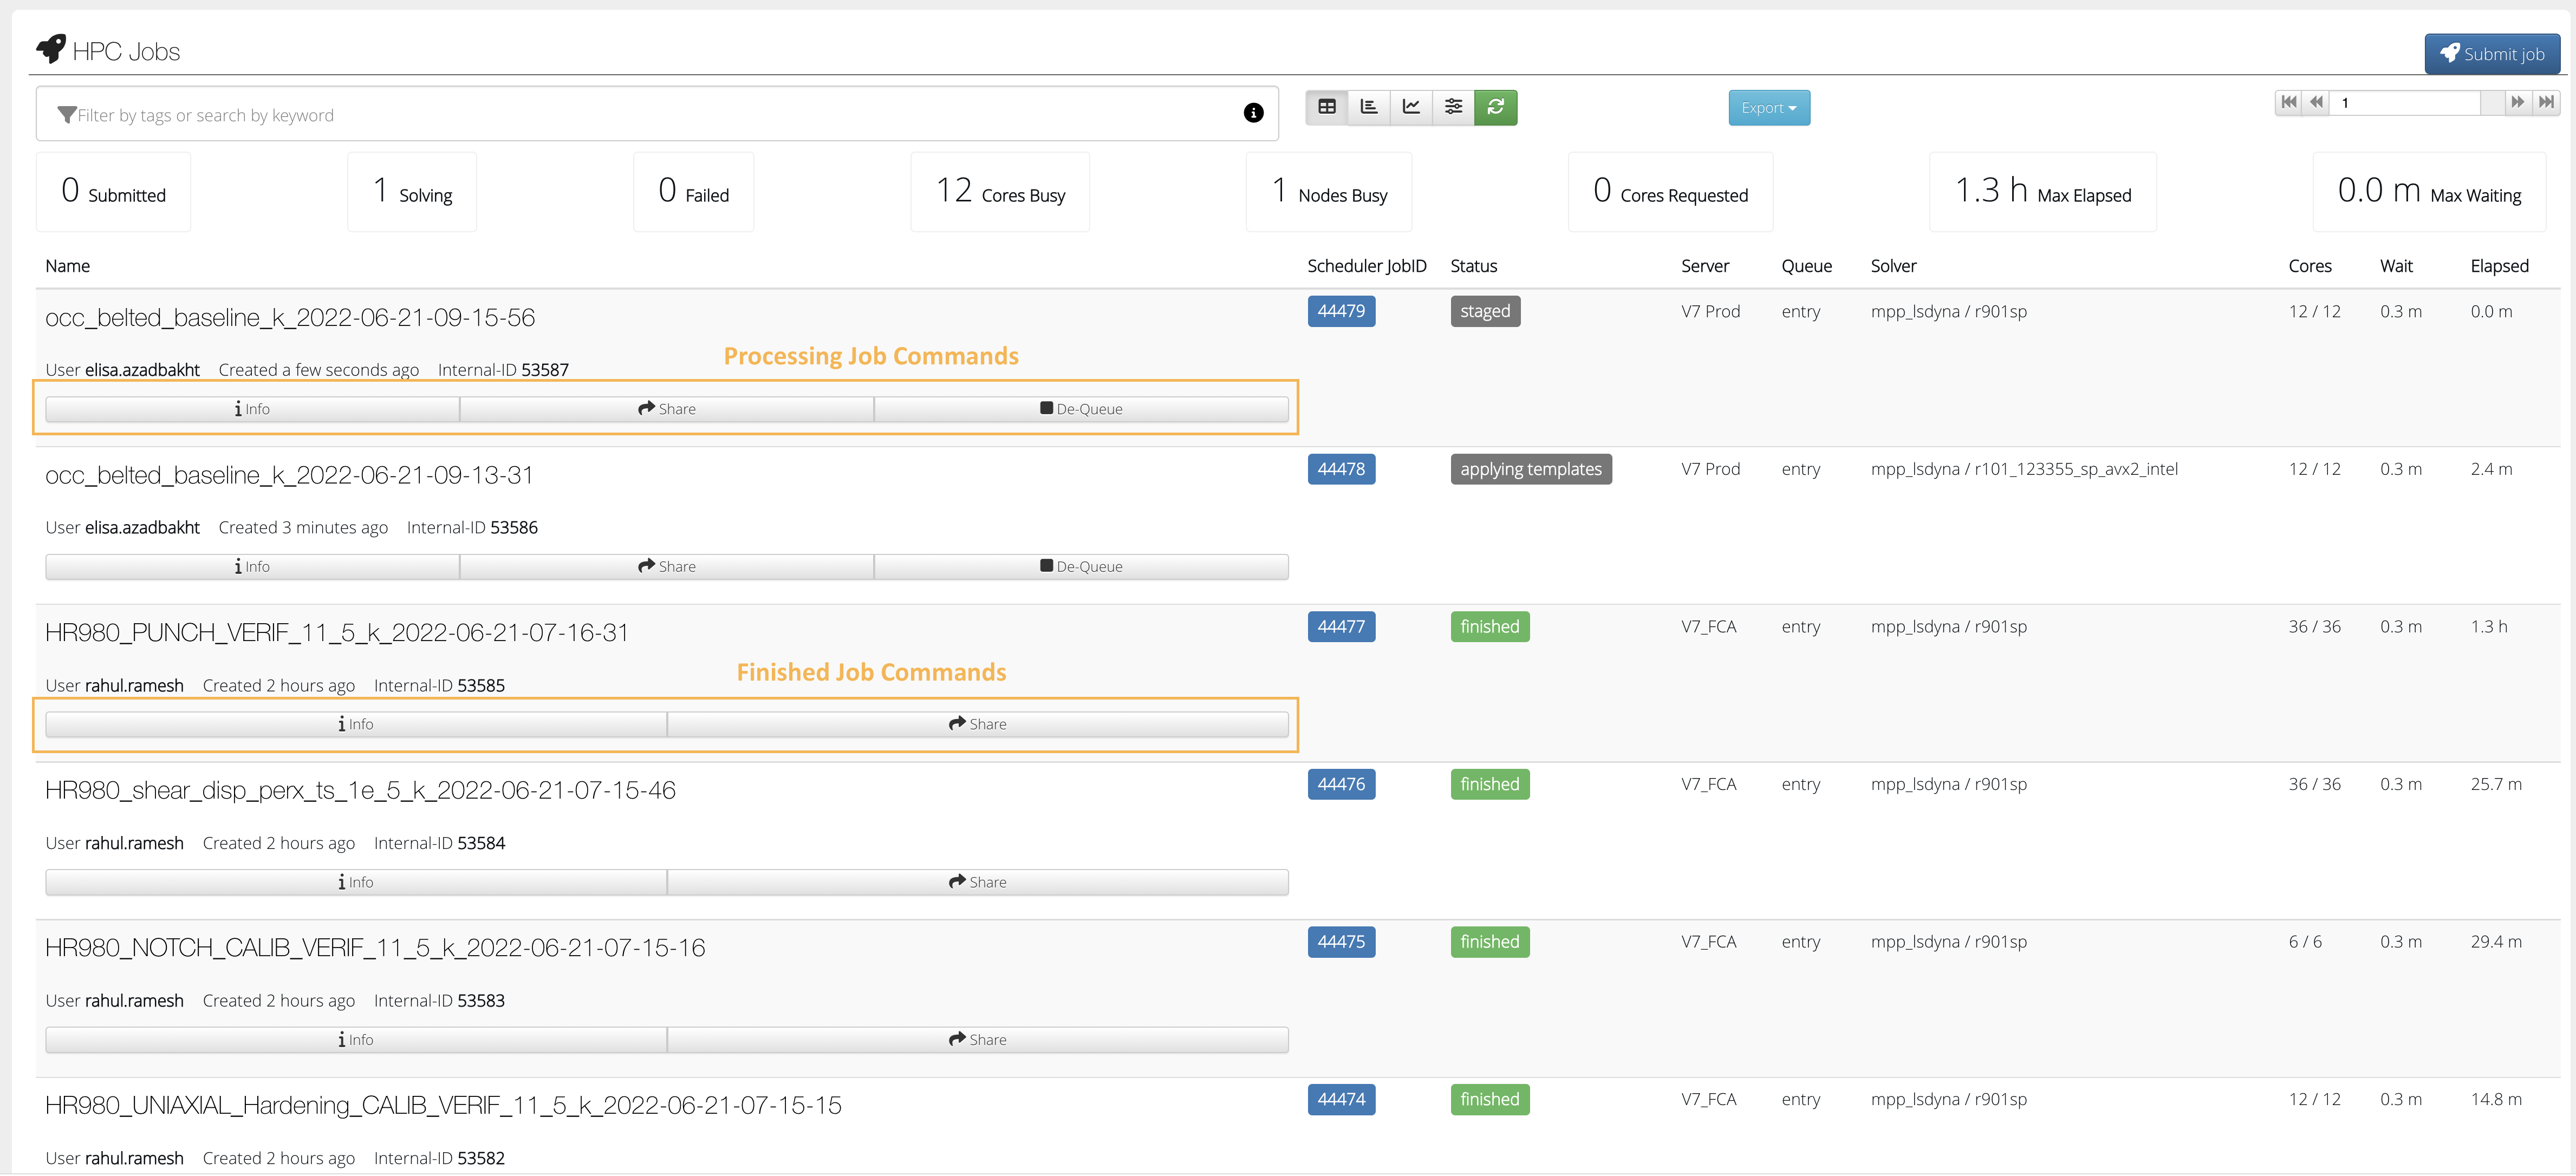Sort by Elapsed column header
2576x1176 pixels.
pyautogui.click(x=2499, y=266)
